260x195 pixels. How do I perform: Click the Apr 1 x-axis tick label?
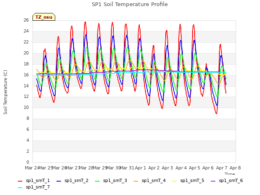[x=141, y=168]
